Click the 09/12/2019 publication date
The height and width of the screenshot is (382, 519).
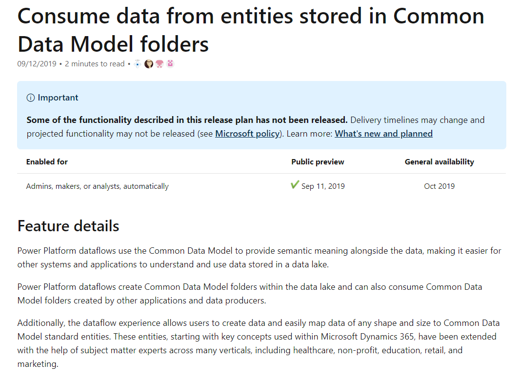tap(37, 64)
